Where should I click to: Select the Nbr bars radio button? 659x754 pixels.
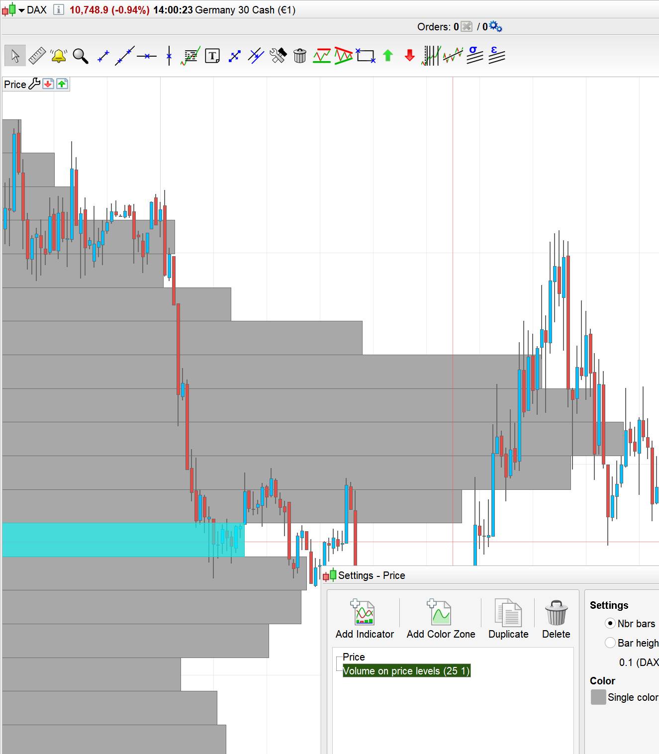point(611,623)
